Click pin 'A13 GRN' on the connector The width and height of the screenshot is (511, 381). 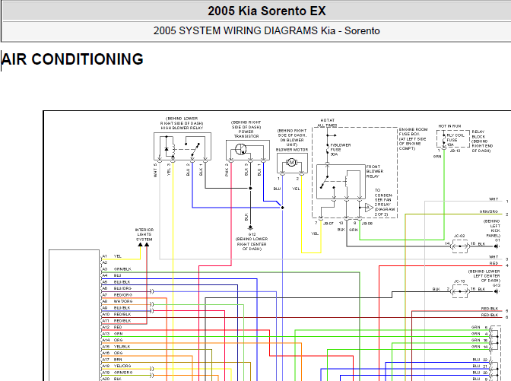click(x=113, y=334)
